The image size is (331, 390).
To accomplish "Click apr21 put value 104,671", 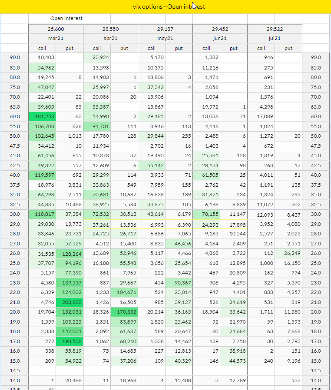I will pos(124,293).
